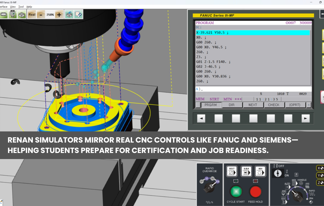The height and width of the screenshot is (206, 324).
Task: Select HANDLE mode icon on mode selector
Action: 301,183
